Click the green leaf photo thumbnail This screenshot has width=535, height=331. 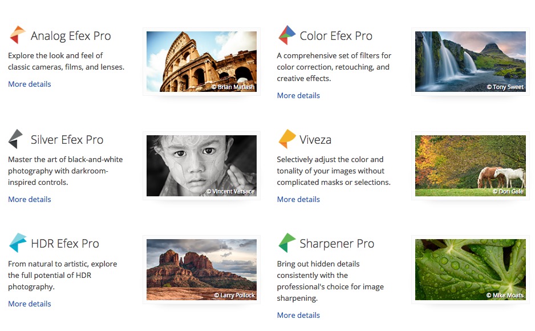pos(470,269)
